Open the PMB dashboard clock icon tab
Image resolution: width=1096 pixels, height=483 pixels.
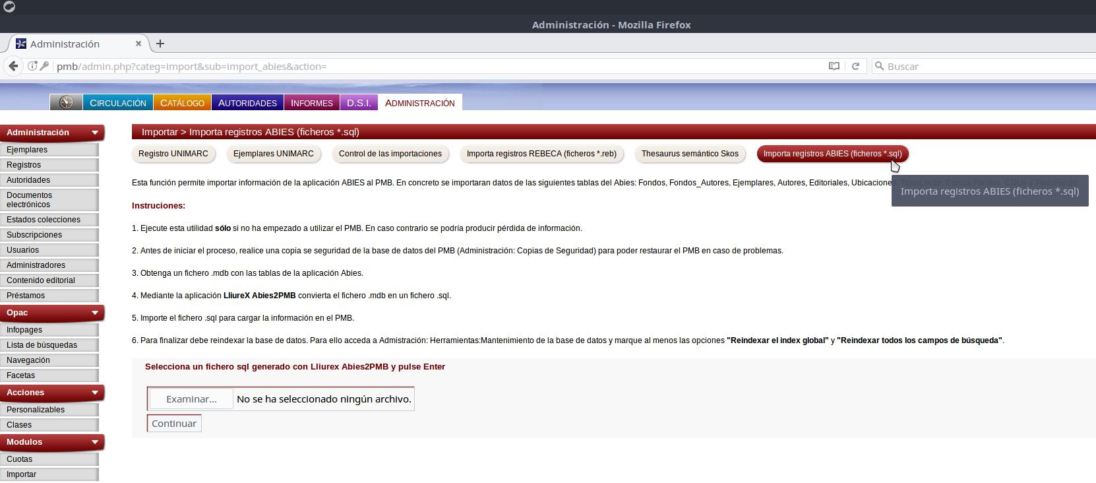[66, 102]
